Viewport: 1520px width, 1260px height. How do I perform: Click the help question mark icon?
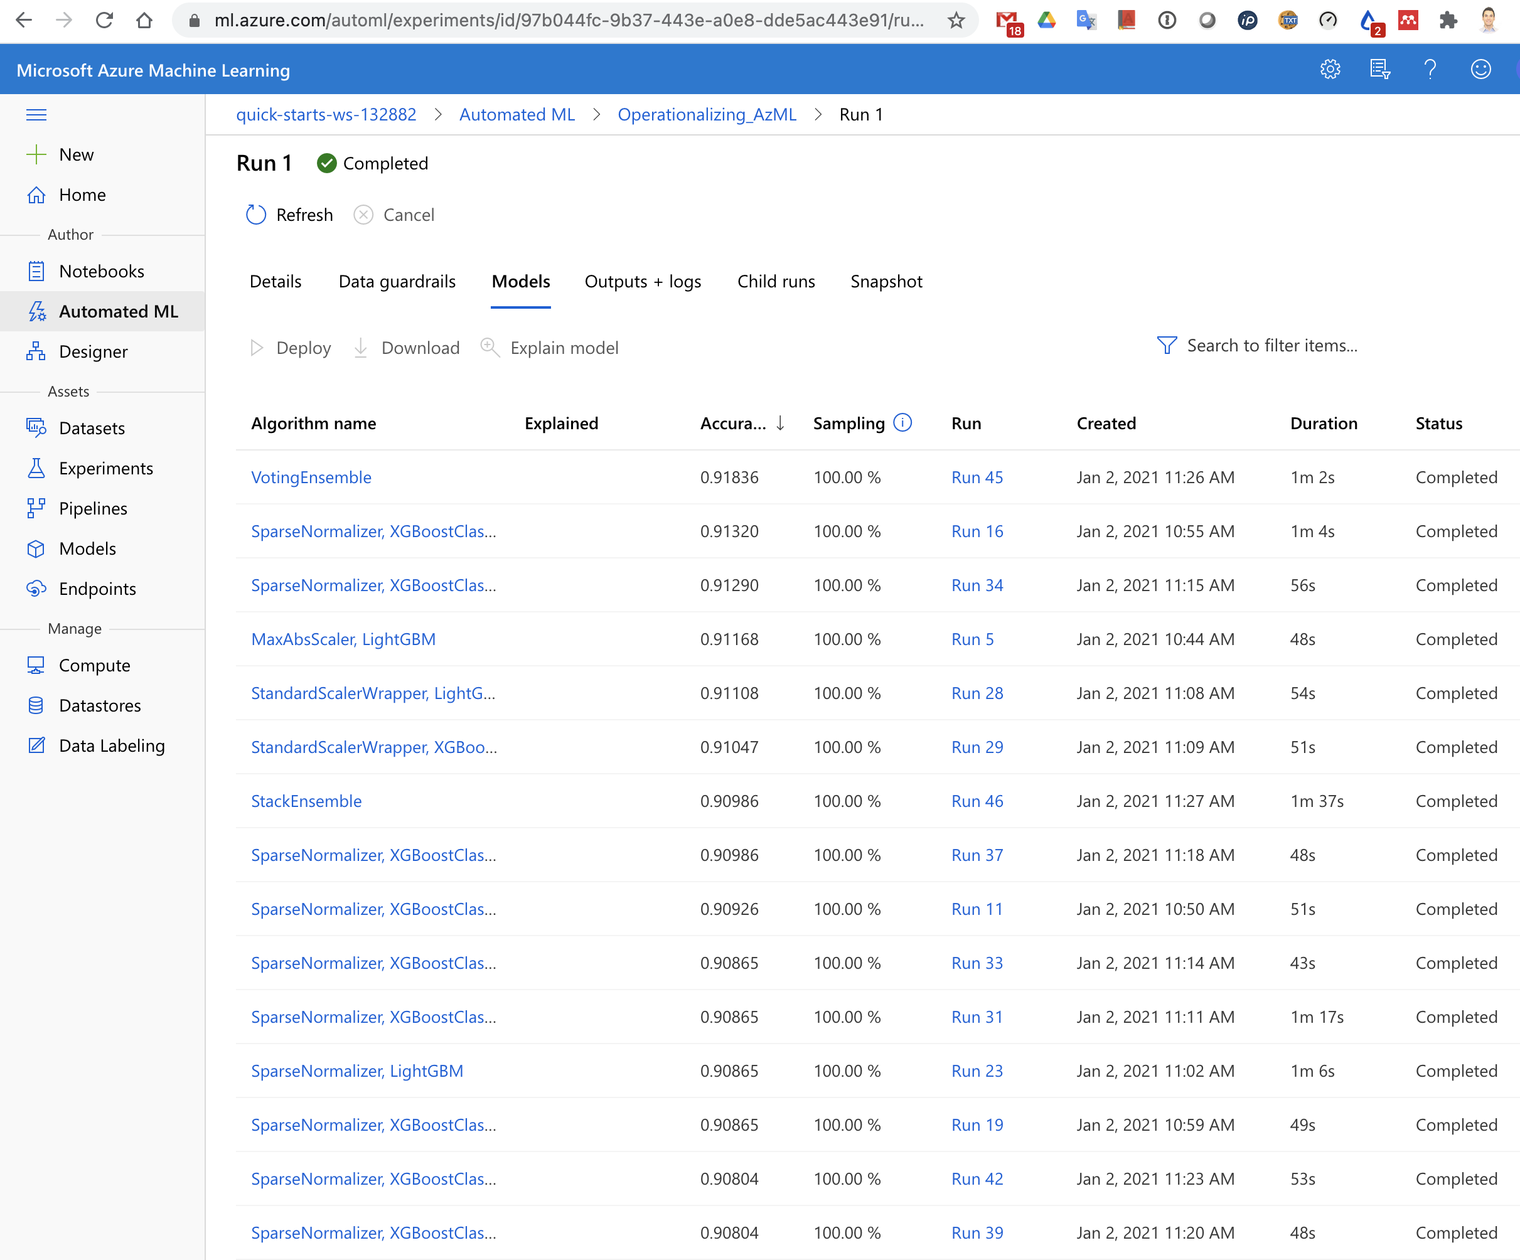(1430, 70)
